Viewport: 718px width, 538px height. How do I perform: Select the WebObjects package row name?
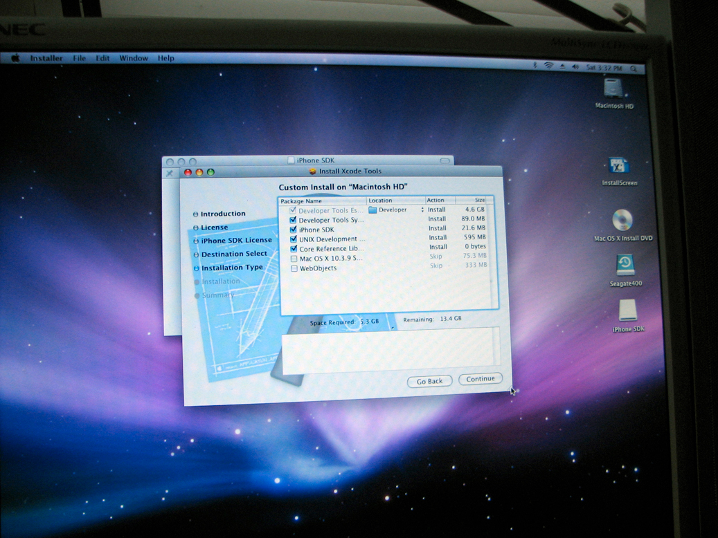(318, 268)
